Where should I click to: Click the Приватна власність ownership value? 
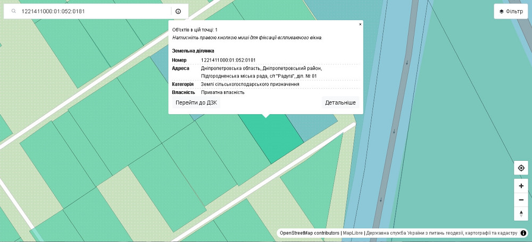(x=222, y=92)
